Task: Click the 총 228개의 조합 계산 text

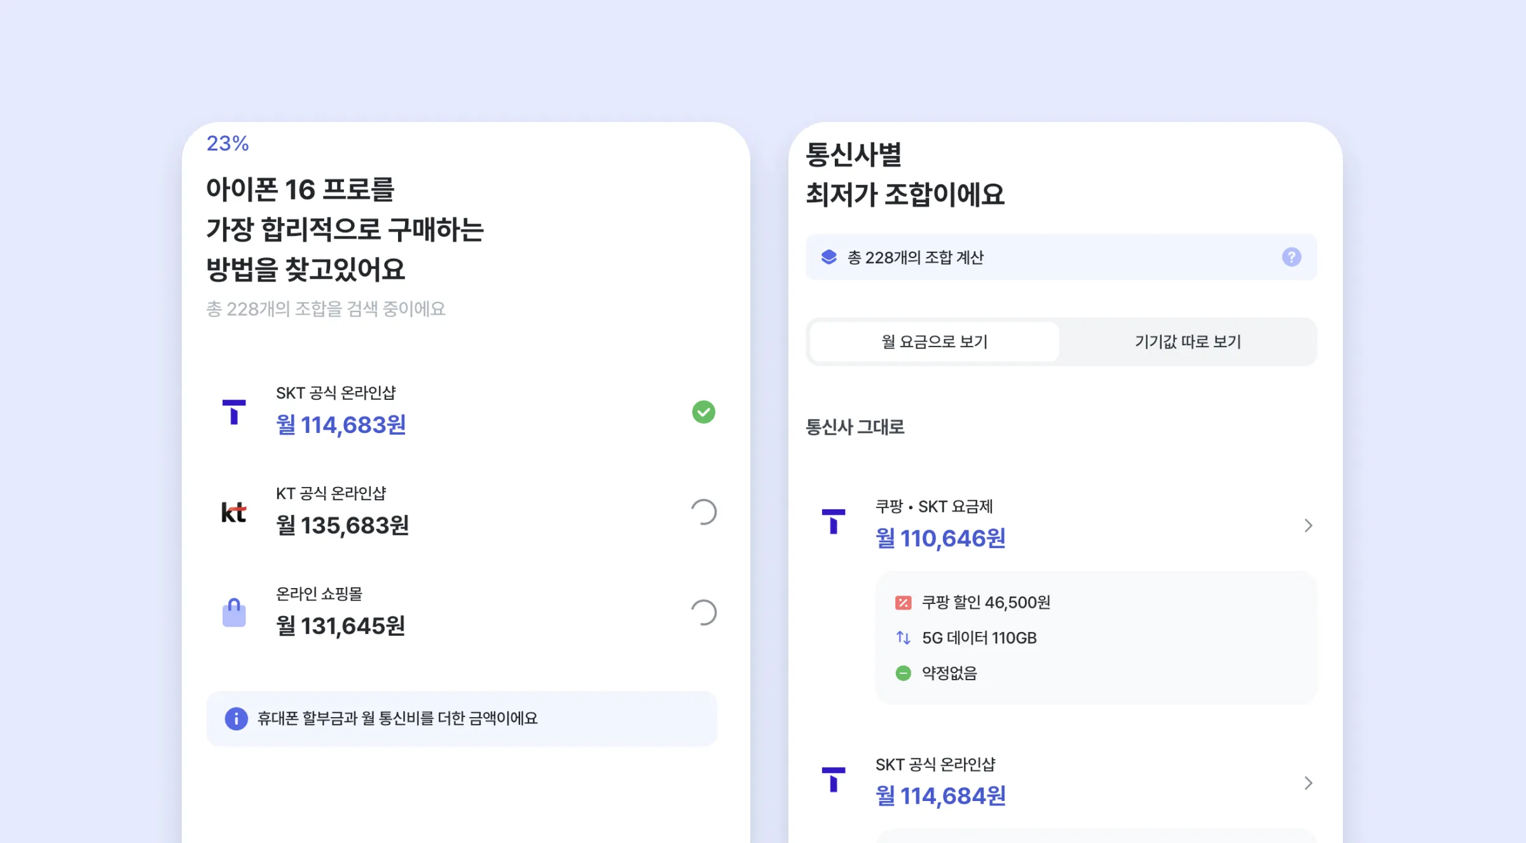Action: pos(915,257)
